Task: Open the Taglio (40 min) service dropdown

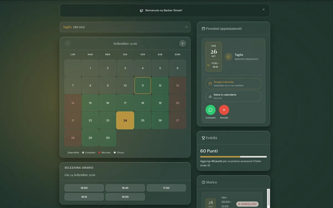Action: coord(125,27)
